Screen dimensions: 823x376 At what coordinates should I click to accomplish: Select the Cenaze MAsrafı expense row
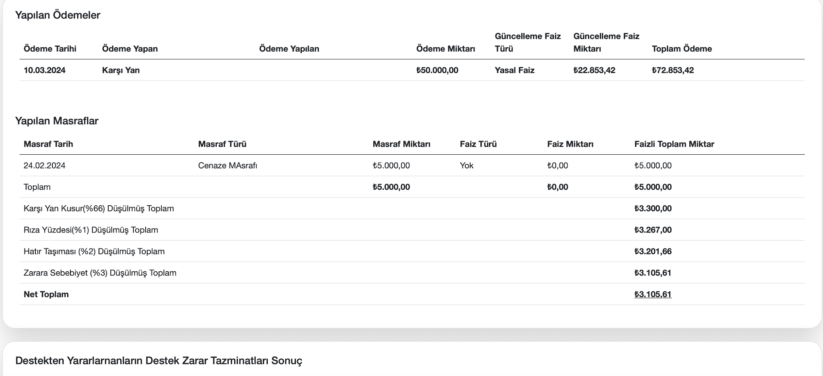[x=228, y=166]
